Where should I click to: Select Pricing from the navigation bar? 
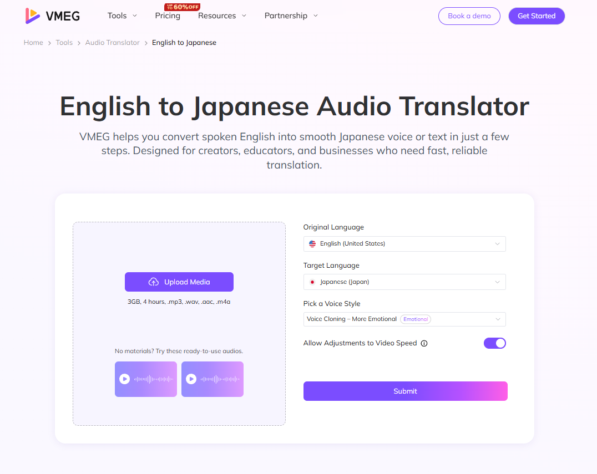[x=168, y=16]
